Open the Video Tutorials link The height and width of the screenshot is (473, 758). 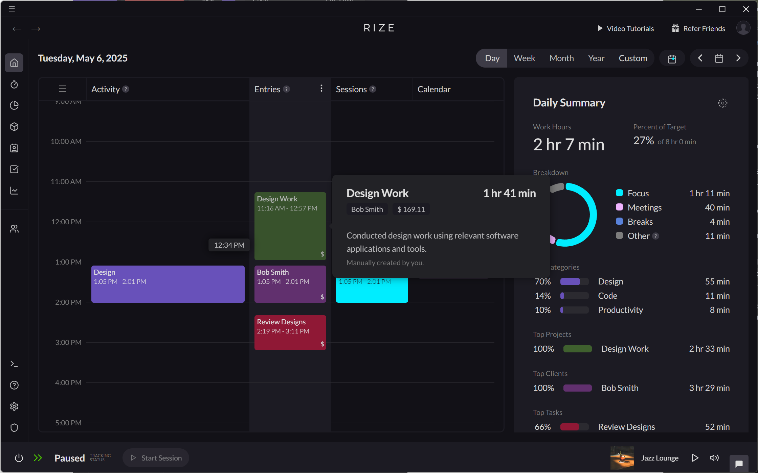tap(630, 28)
